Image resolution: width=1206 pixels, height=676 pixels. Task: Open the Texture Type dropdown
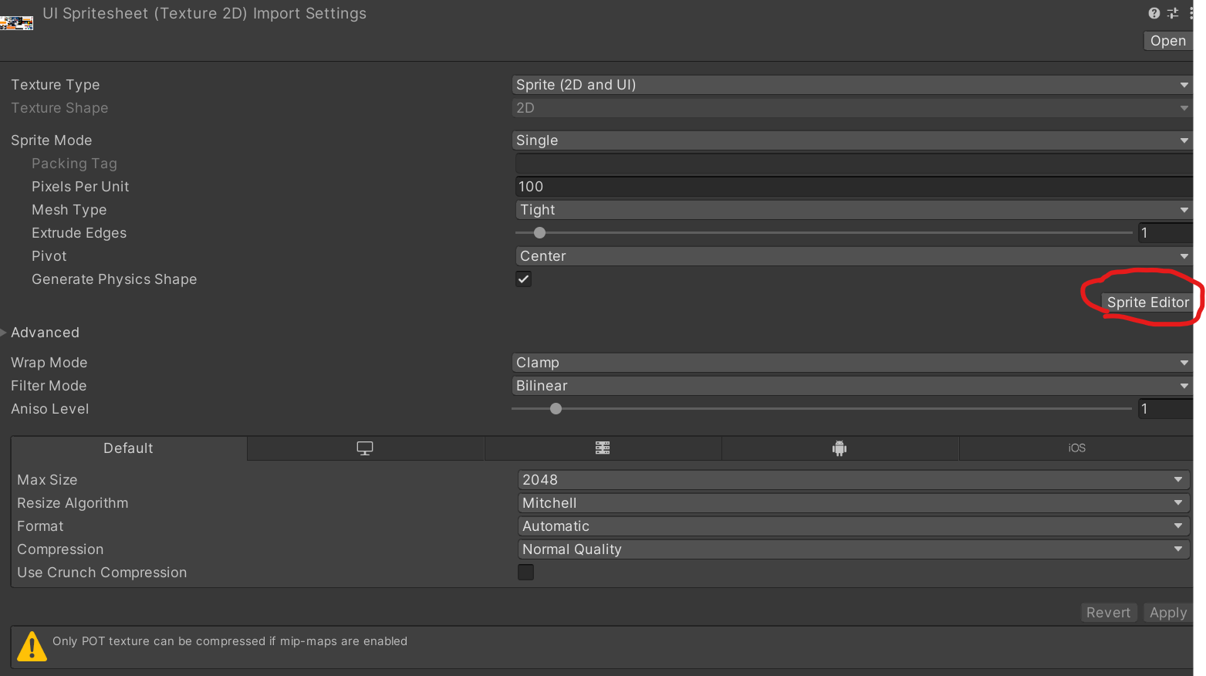[852, 85]
